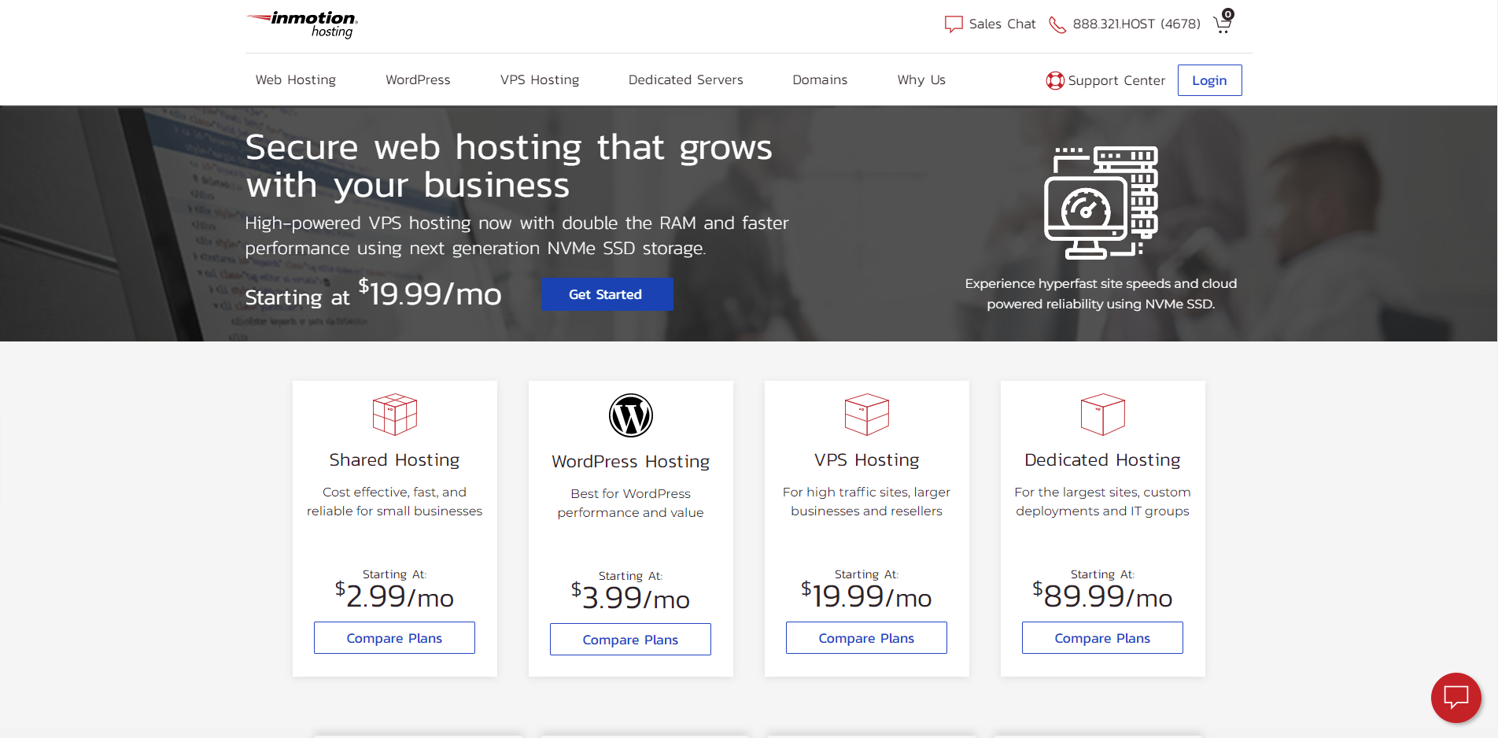Click the Support Center lifebuoy icon
This screenshot has width=1498, height=738.
click(1054, 79)
